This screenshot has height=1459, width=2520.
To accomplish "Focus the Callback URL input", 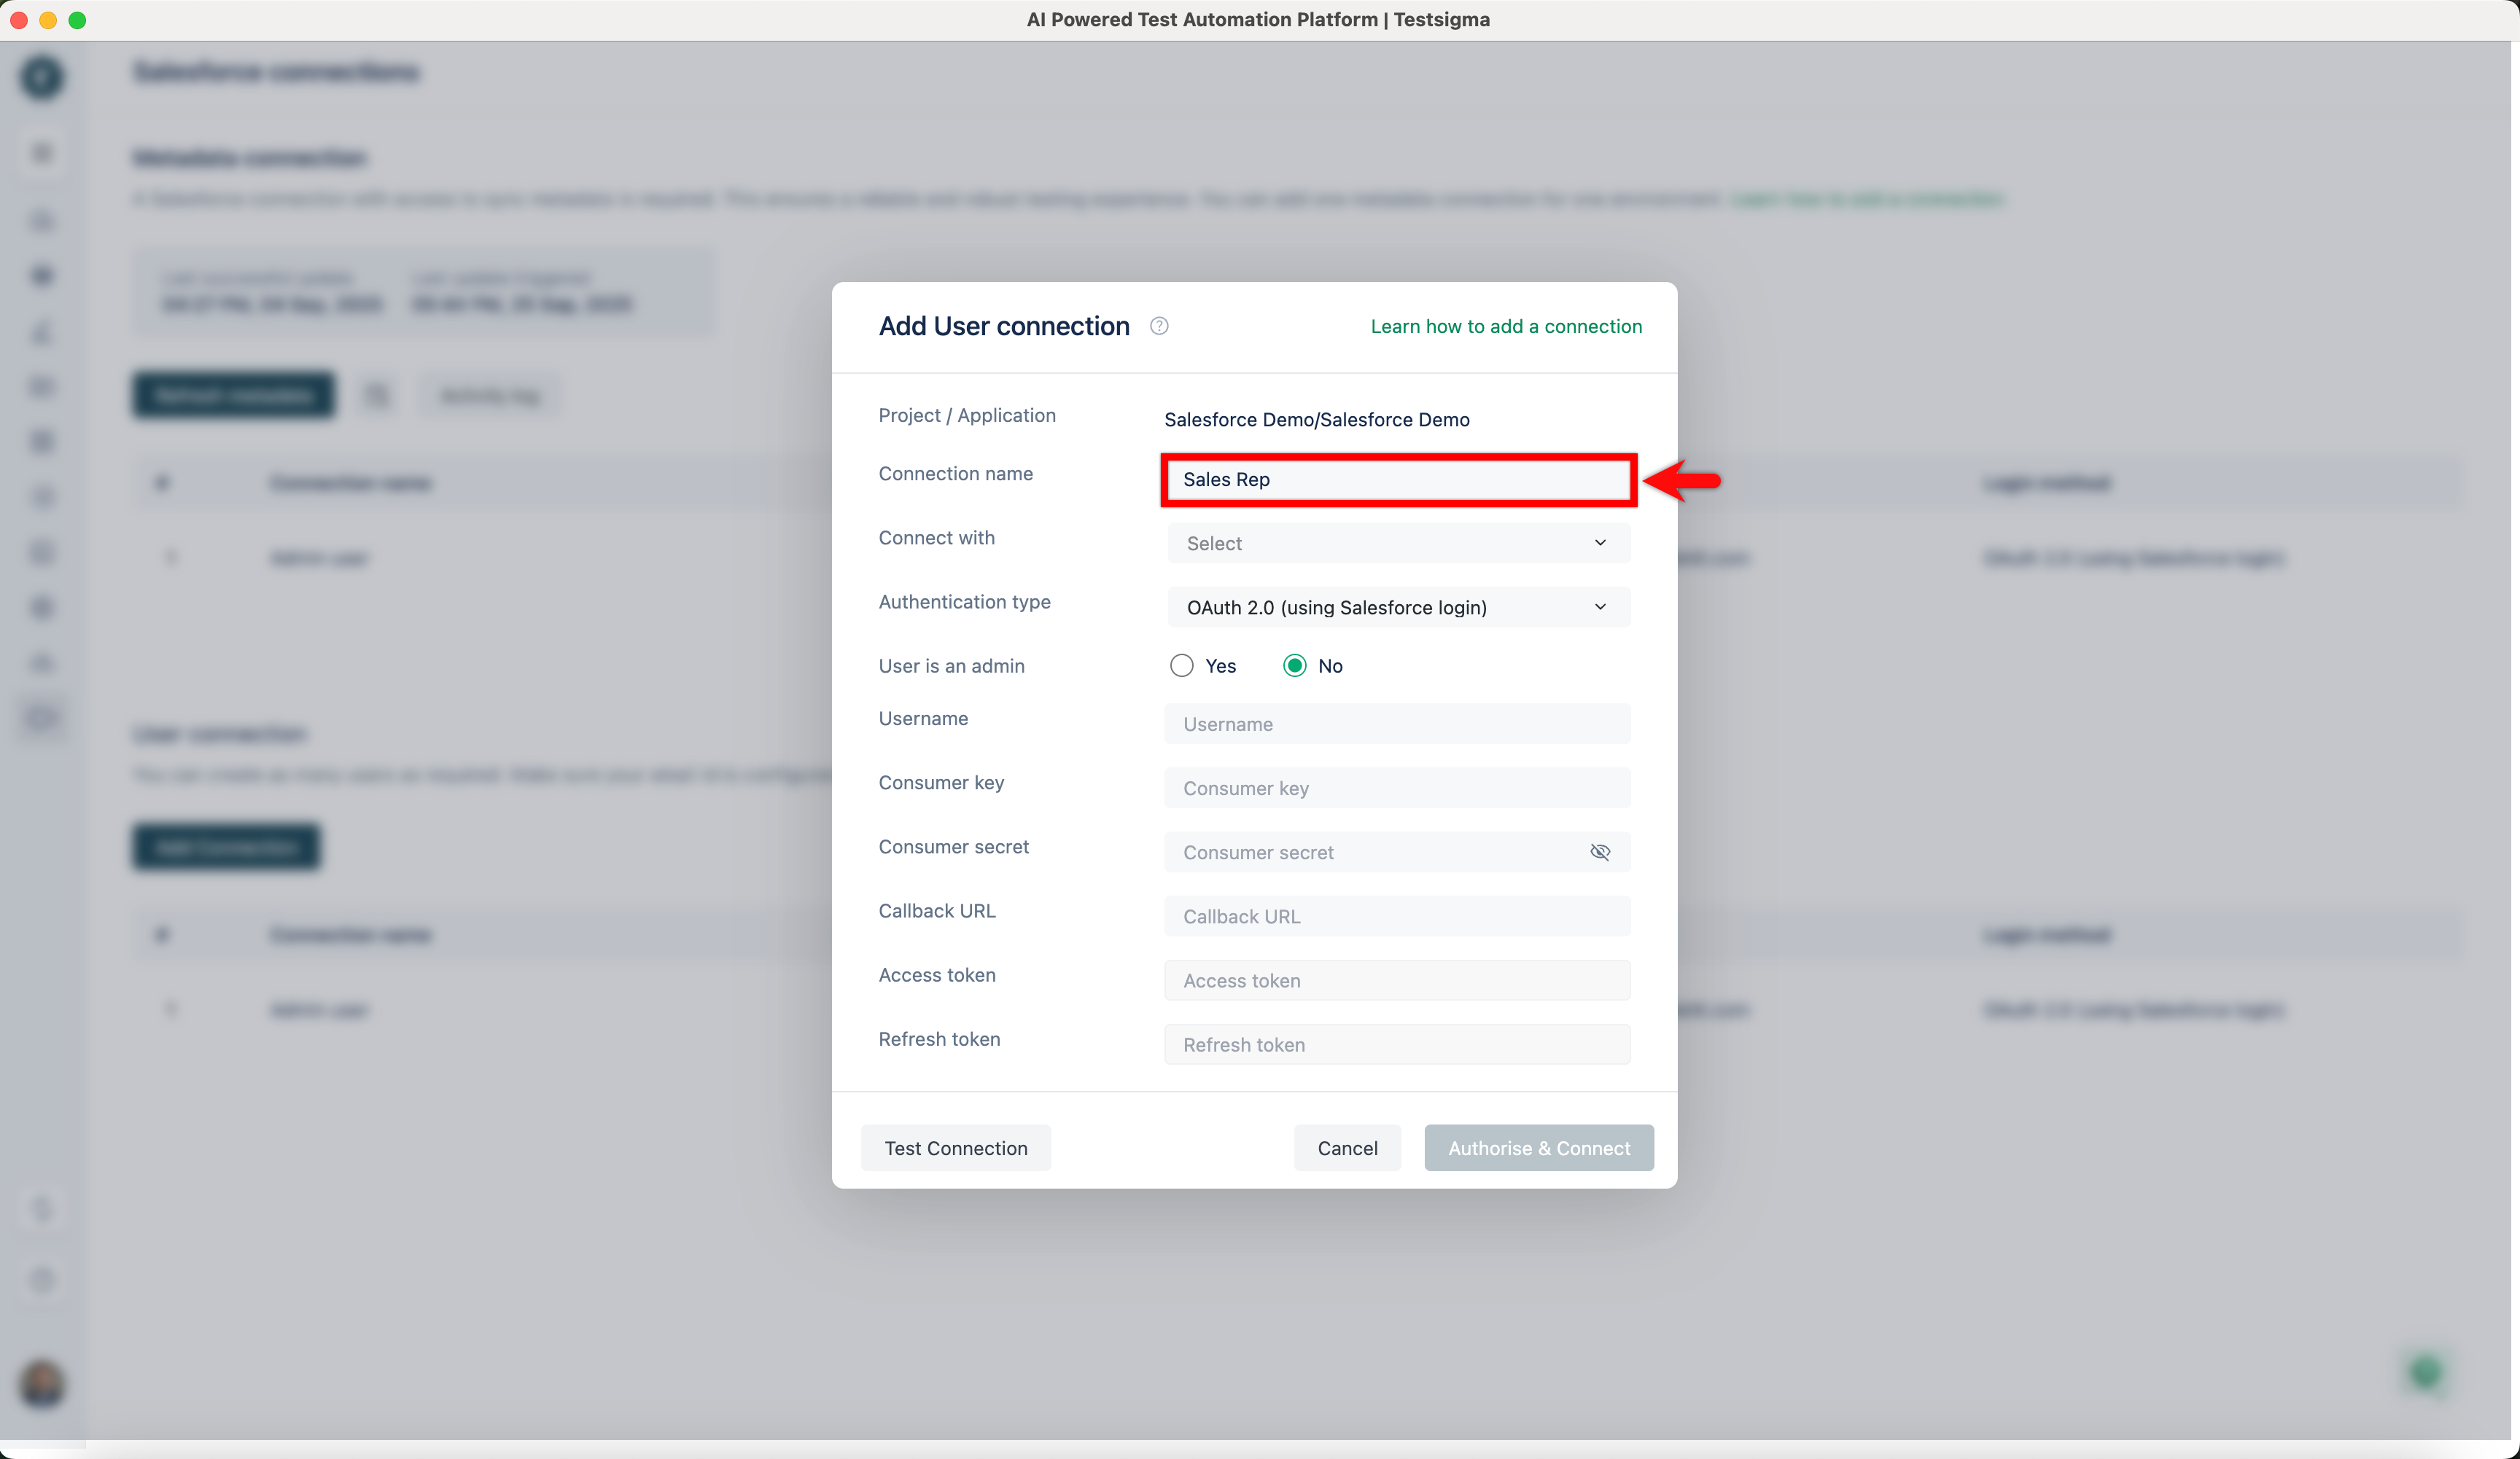I will click(x=1396, y=916).
